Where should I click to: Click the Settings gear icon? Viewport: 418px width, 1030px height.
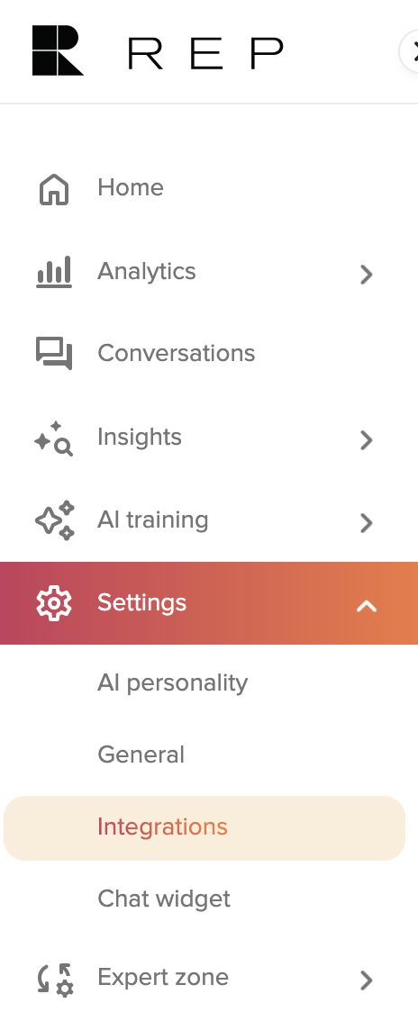[x=54, y=603]
